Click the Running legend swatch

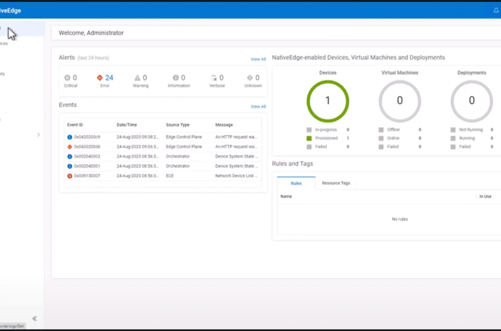point(453,138)
